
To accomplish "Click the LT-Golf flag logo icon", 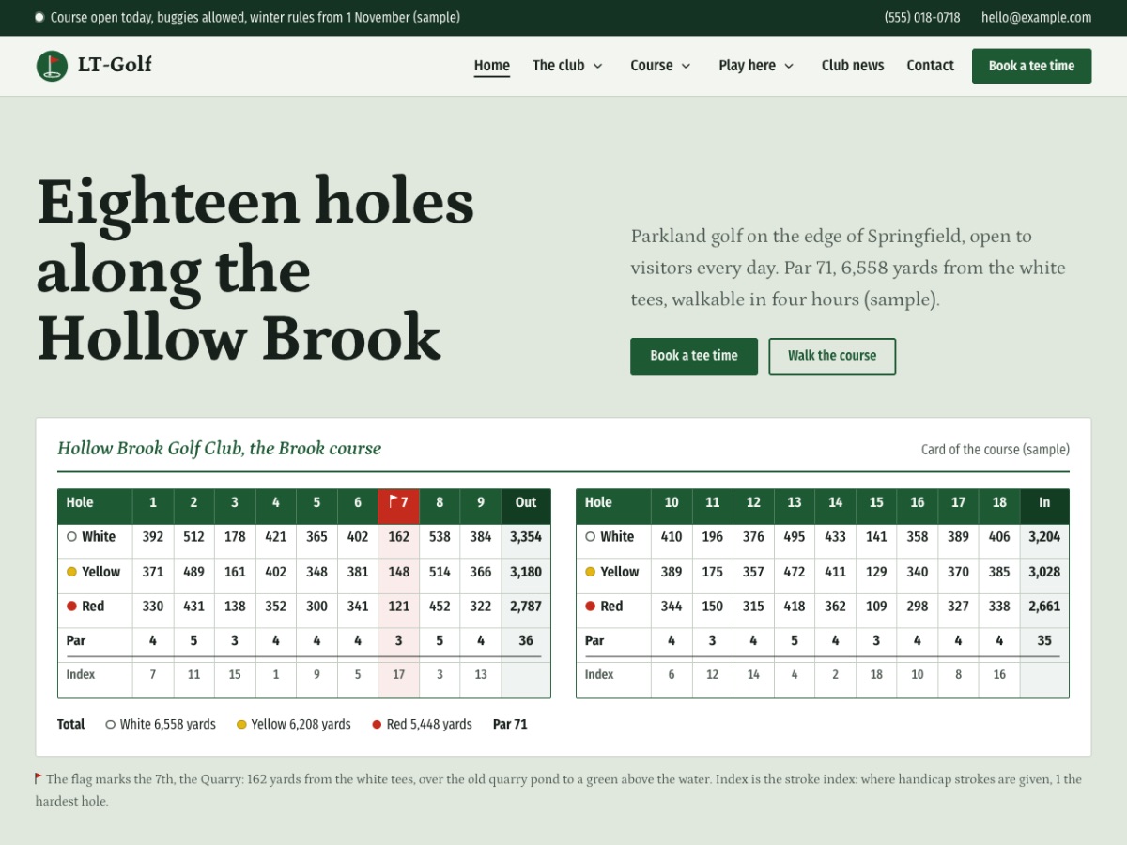I will pos(52,66).
